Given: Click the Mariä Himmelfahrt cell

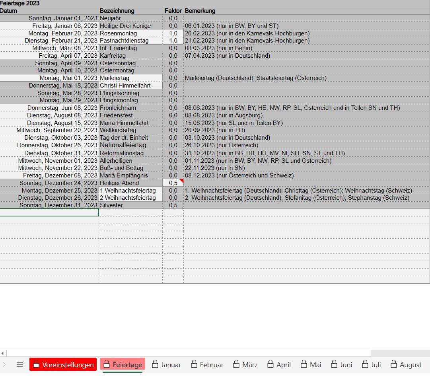Looking at the screenshot, I should [x=130, y=123].
